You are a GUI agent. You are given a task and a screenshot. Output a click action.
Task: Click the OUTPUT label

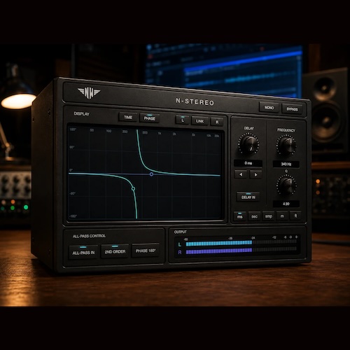[180, 232]
